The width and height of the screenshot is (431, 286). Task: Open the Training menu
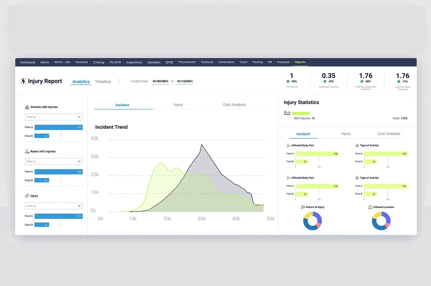258,62
